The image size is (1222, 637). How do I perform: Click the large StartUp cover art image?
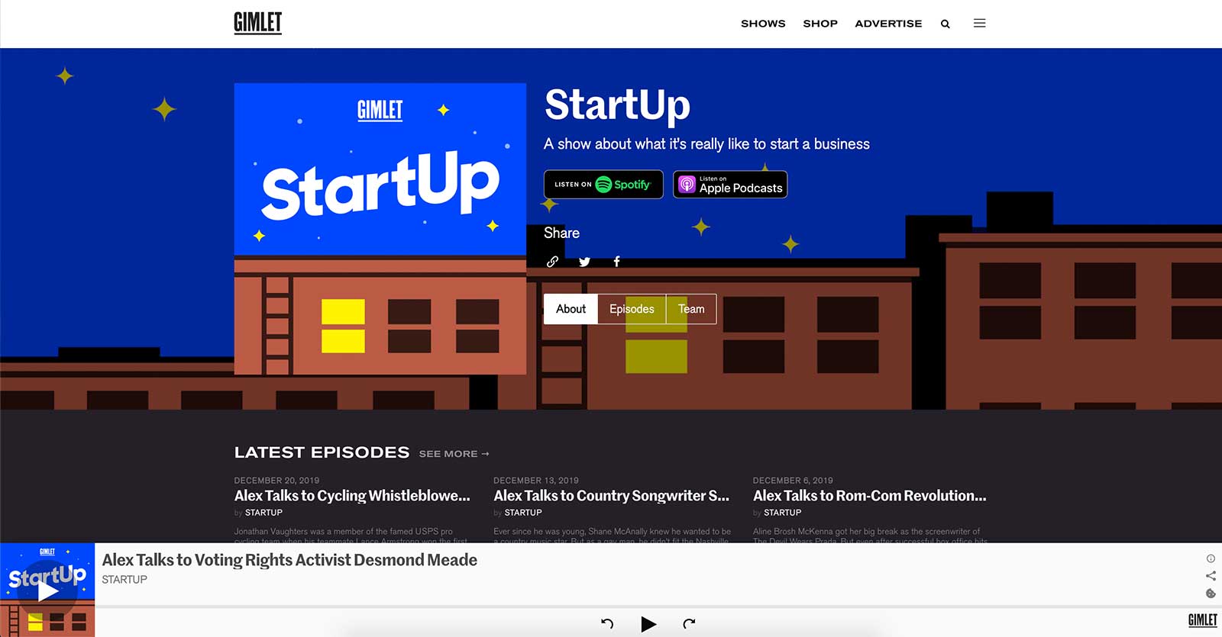click(380, 228)
